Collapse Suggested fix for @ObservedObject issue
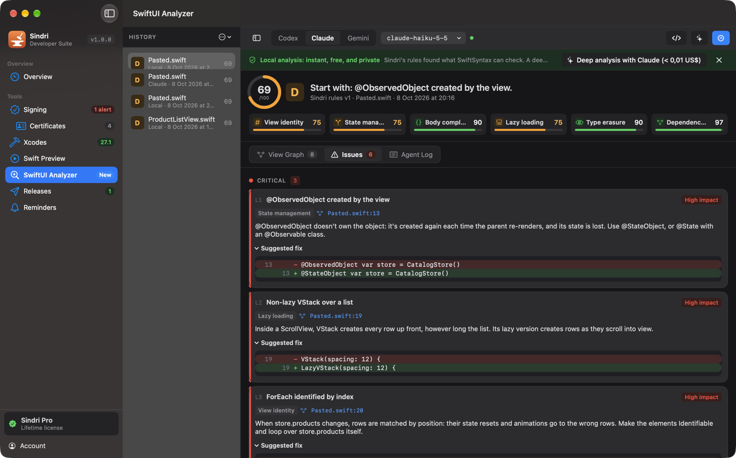This screenshot has height=458, width=736. [279, 248]
